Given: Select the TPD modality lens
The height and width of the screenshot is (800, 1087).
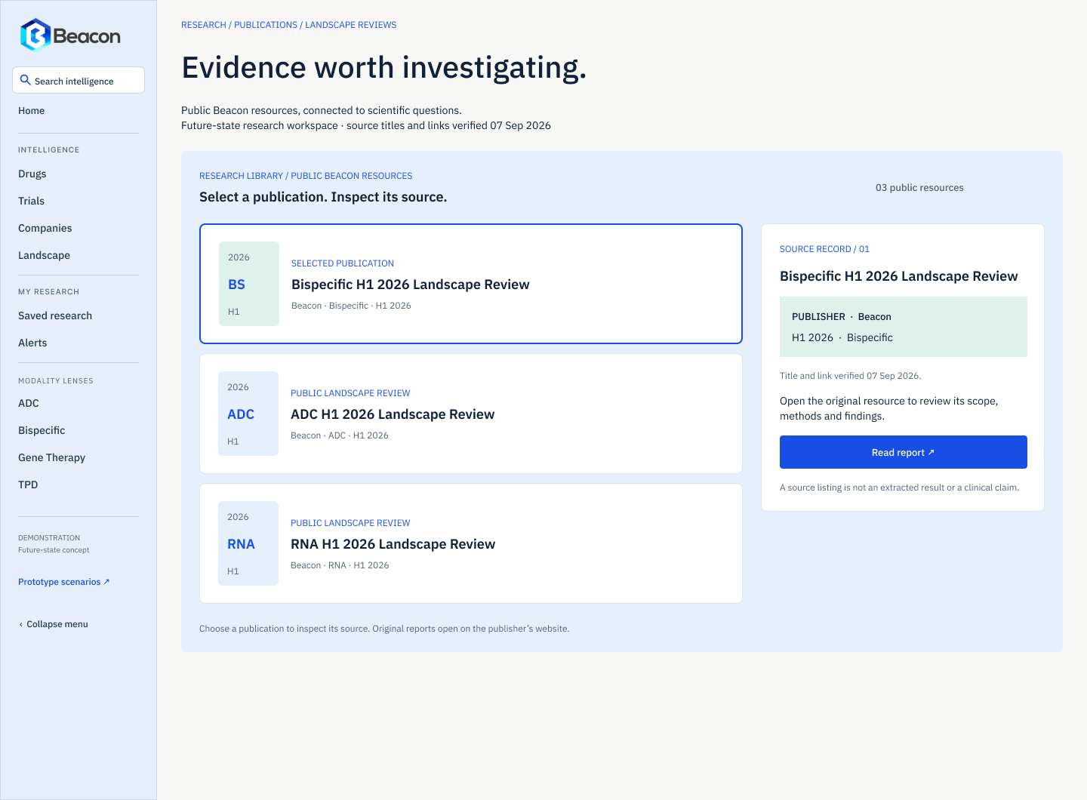Looking at the screenshot, I should point(28,485).
